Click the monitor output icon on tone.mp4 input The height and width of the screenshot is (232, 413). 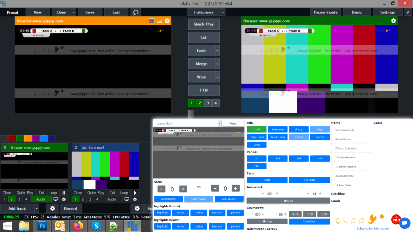point(126,199)
